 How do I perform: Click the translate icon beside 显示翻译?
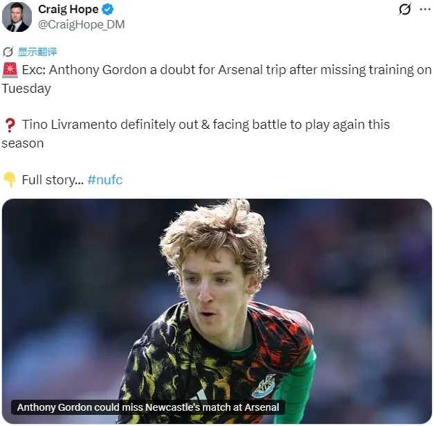coord(8,51)
